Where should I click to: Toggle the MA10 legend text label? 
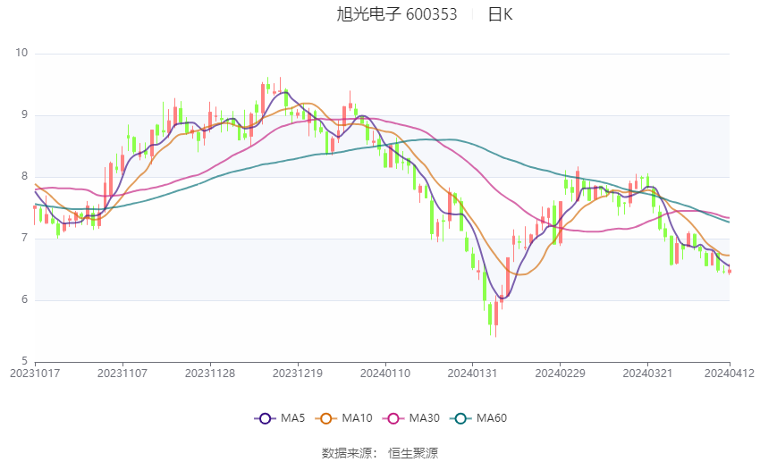tap(357, 417)
